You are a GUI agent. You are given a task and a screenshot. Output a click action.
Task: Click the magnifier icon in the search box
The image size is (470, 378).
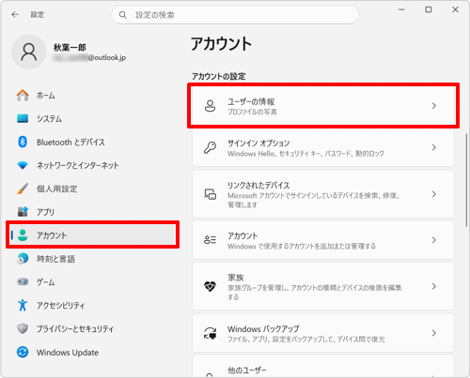(123, 15)
